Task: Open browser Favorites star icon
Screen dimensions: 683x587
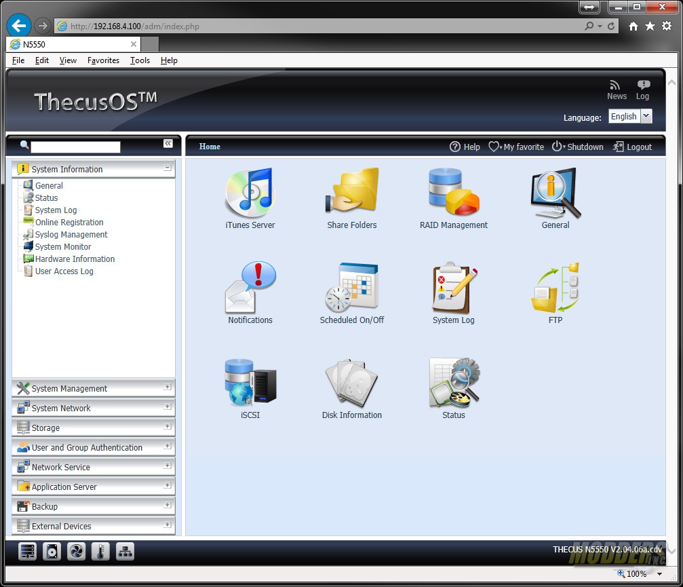Action: tap(650, 26)
